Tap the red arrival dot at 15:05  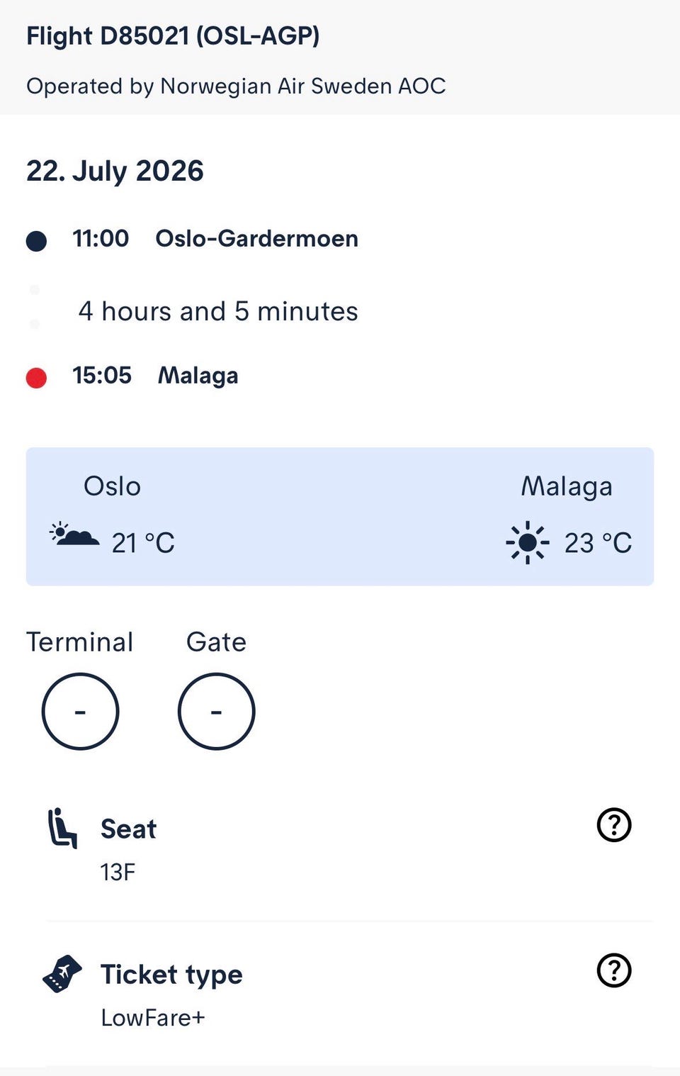36,378
